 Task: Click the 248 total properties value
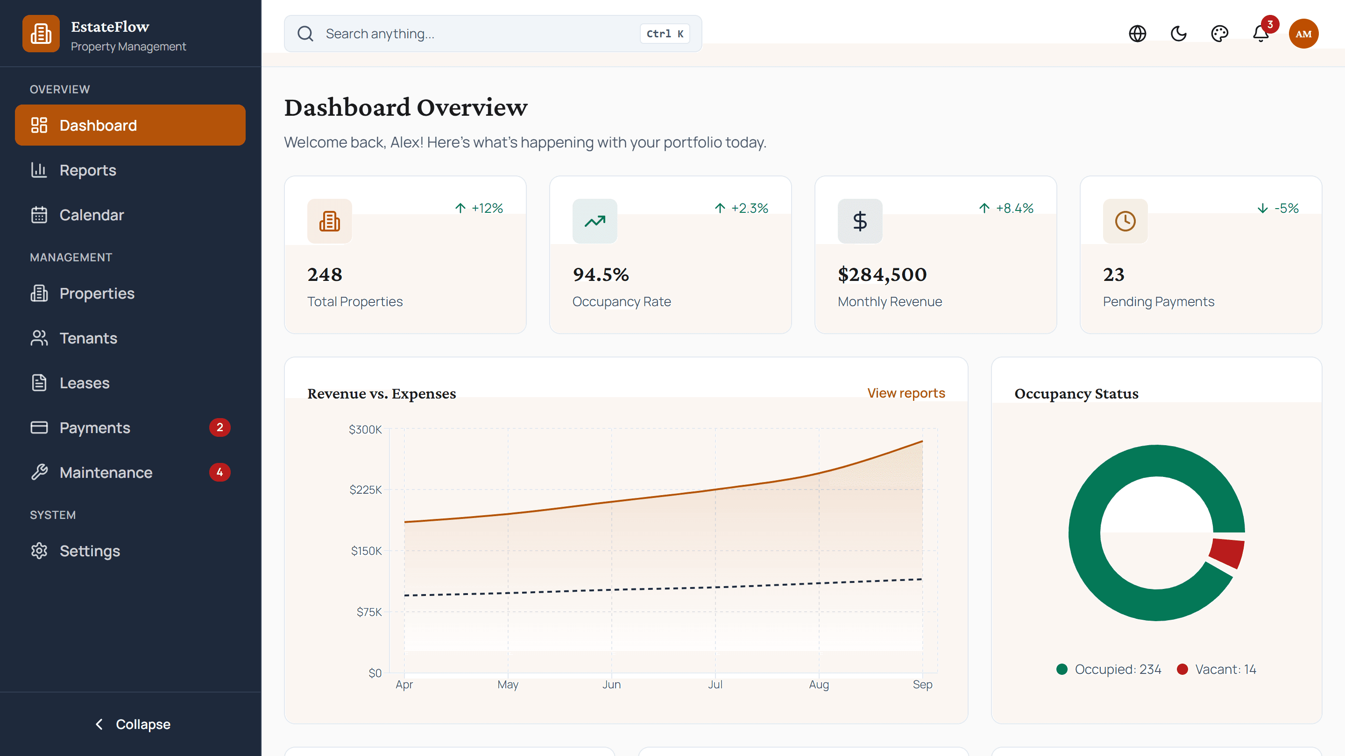point(325,274)
